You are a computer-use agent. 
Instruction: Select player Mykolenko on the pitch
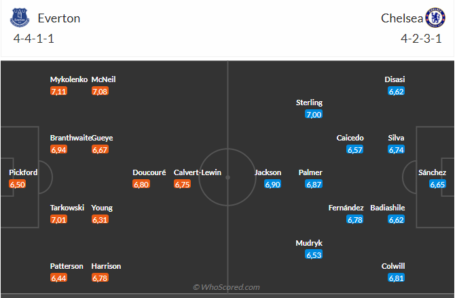click(x=69, y=79)
